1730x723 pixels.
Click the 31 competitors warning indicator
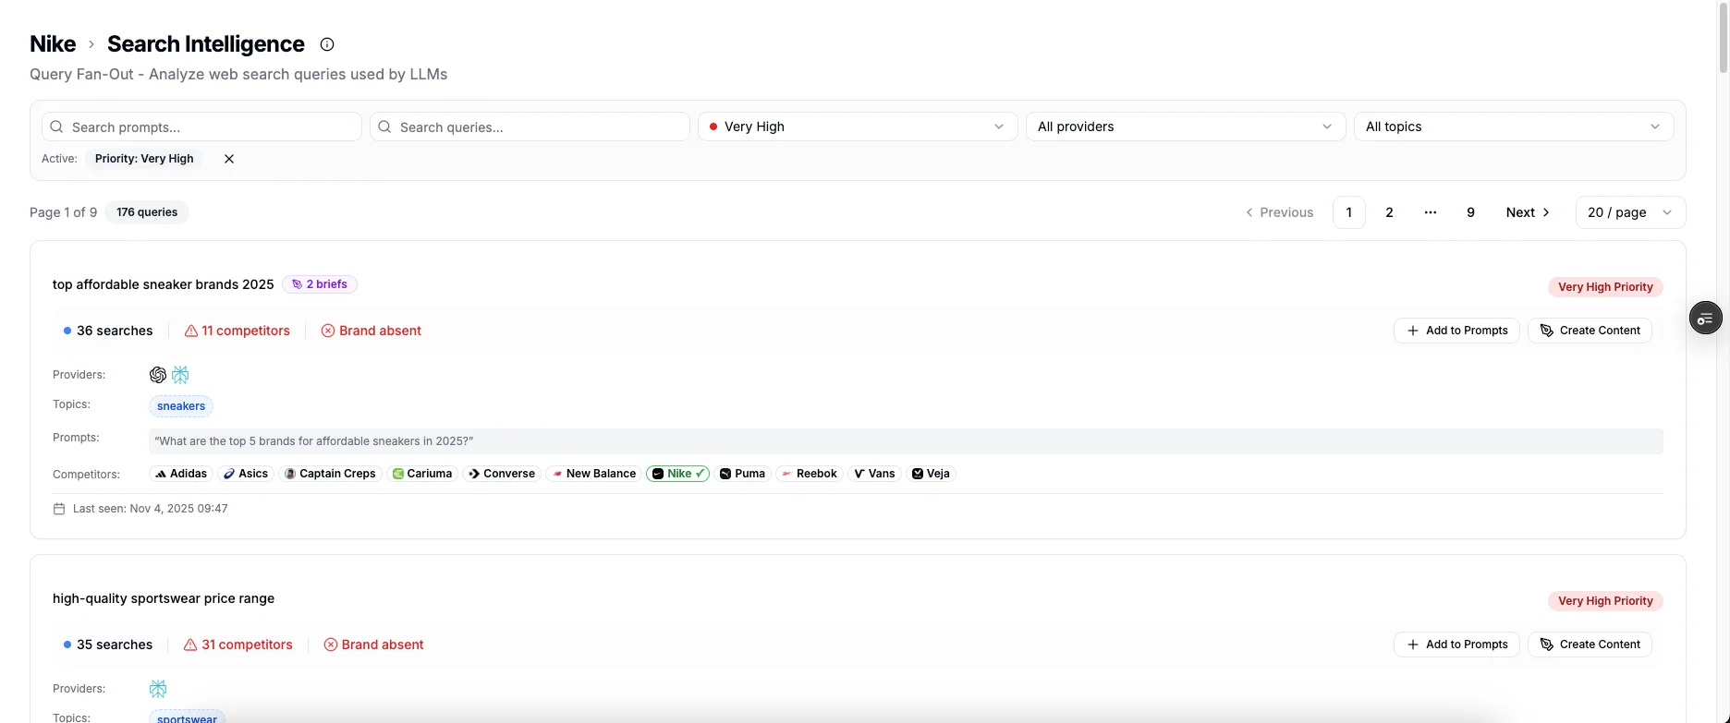pos(238,645)
